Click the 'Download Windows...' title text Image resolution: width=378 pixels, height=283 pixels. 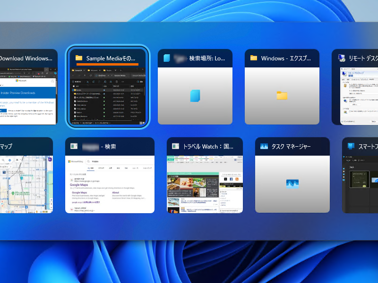coord(26,58)
